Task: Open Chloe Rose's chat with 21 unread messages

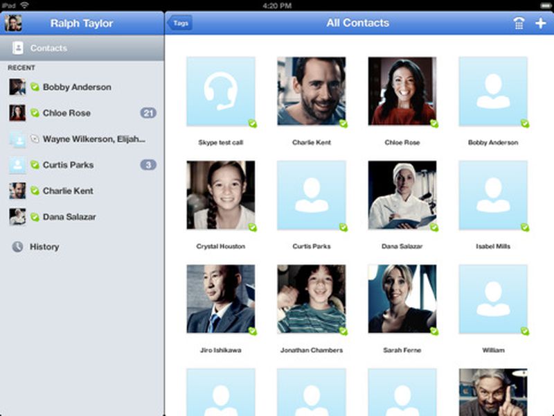Action: tap(69, 113)
